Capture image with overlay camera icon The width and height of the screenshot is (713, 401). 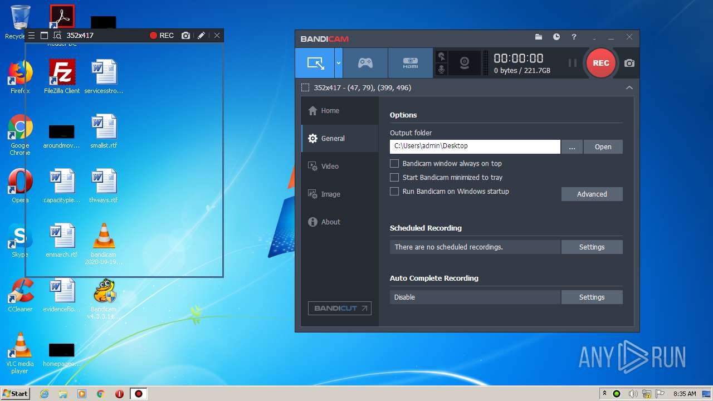coord(186,35)
